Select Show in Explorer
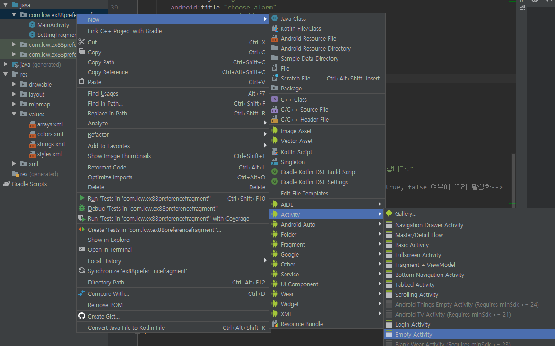The width and height of the screenshot is (555, 346). [x=173, y=240]
